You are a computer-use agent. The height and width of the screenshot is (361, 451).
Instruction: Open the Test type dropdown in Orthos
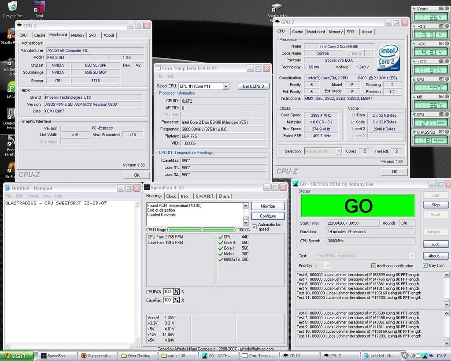tap(412, 256)
